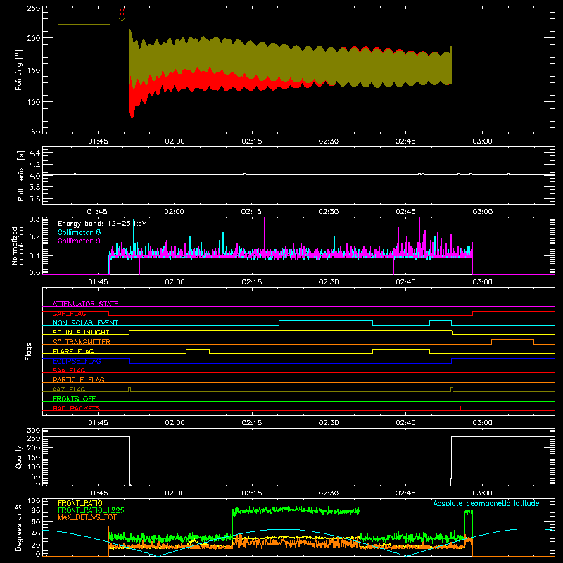Click the 'Collimator 9' legend label
The width and height of the screenshot is (563, 563).
click(79, 241)
